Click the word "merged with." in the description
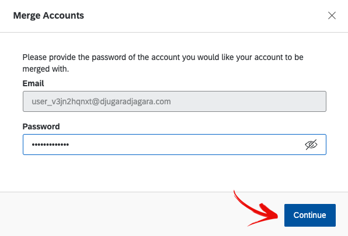348x236 pixels. coord(46,69)
